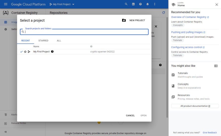Focus the Search projects and folders field
Image resolution: width=221 pixels, height=136 pixels.
point(84,32)
